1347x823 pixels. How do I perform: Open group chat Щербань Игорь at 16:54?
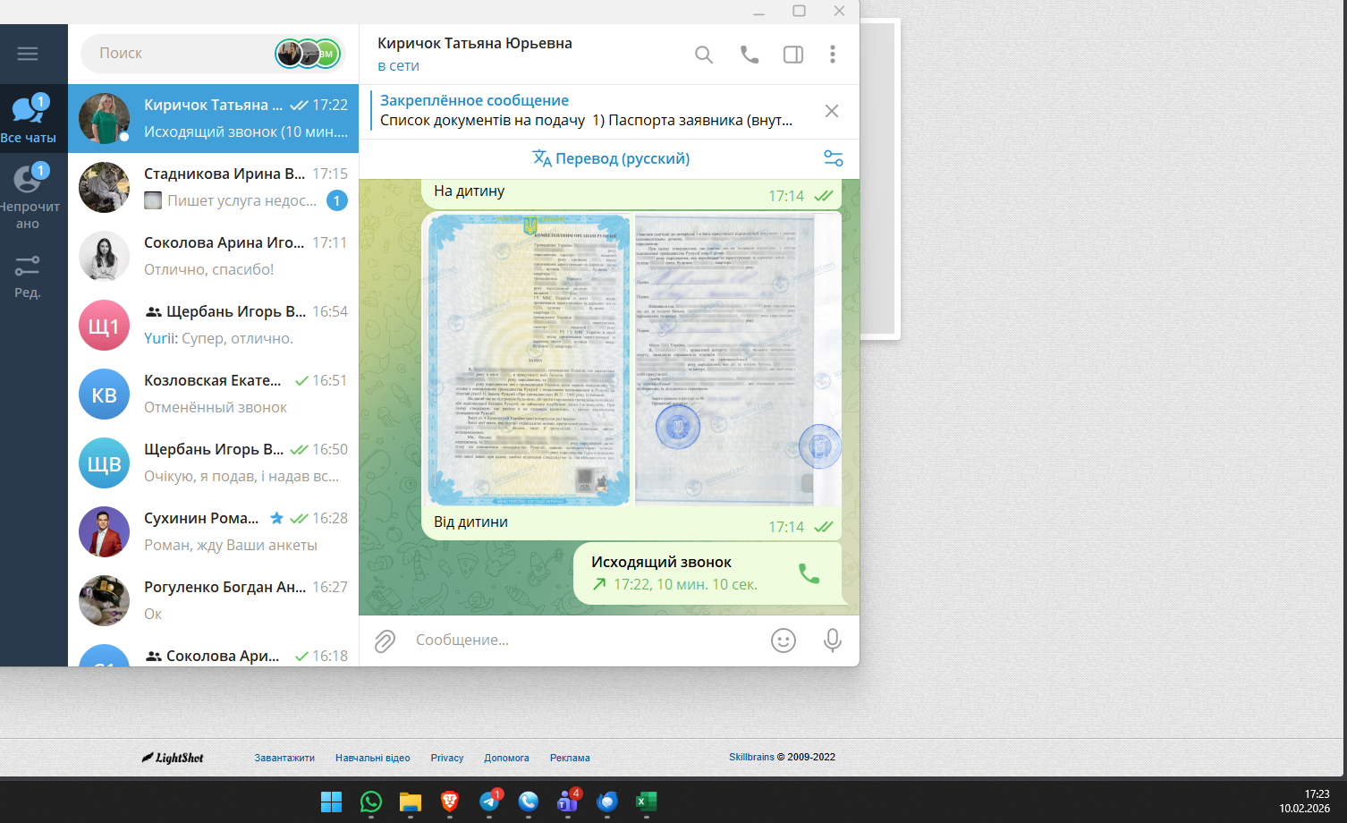pos(214,326)
